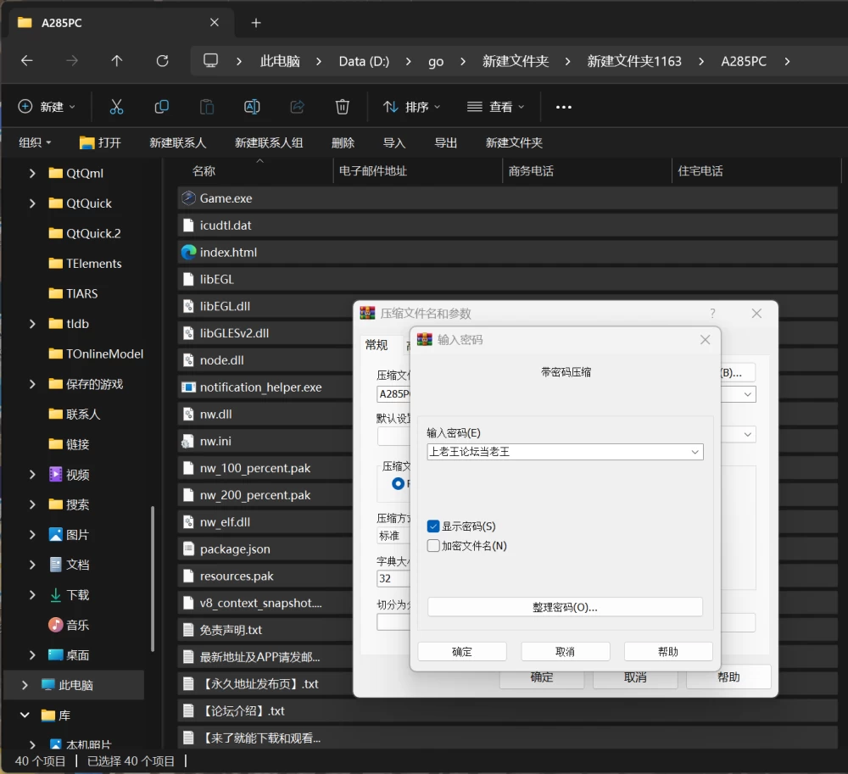Click 新建文件夹 in the command bar
The width and height of the screenshot is (848, 774).
515,142
